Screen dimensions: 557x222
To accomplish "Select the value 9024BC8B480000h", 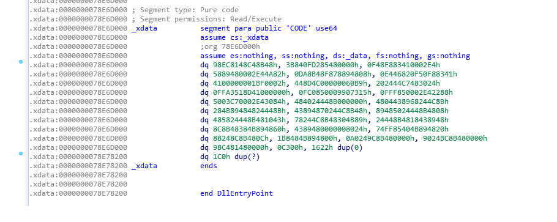I will (x=455, y=139).
